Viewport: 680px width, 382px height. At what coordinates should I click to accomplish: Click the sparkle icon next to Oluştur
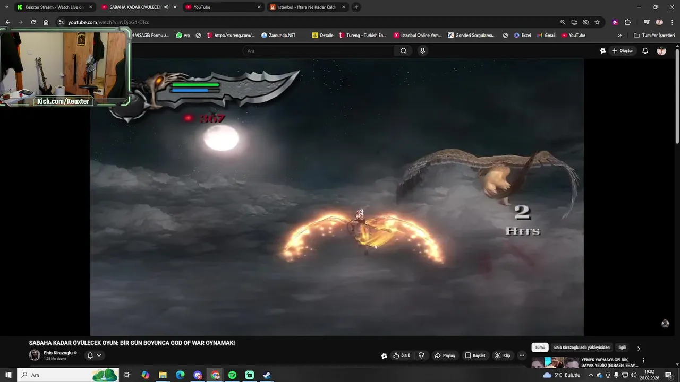pyautogui.click(x=602, y=51)
